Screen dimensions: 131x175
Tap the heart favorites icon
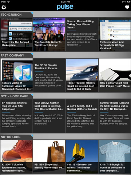pos(127,7)
